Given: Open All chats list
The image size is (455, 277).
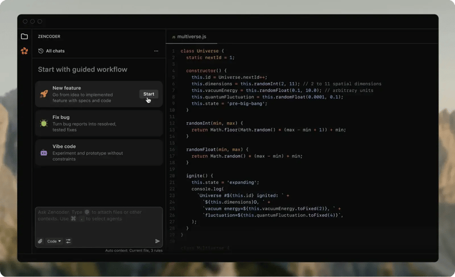Looking at the screenshot, I should pyautogui.click(x=55, y=51).
